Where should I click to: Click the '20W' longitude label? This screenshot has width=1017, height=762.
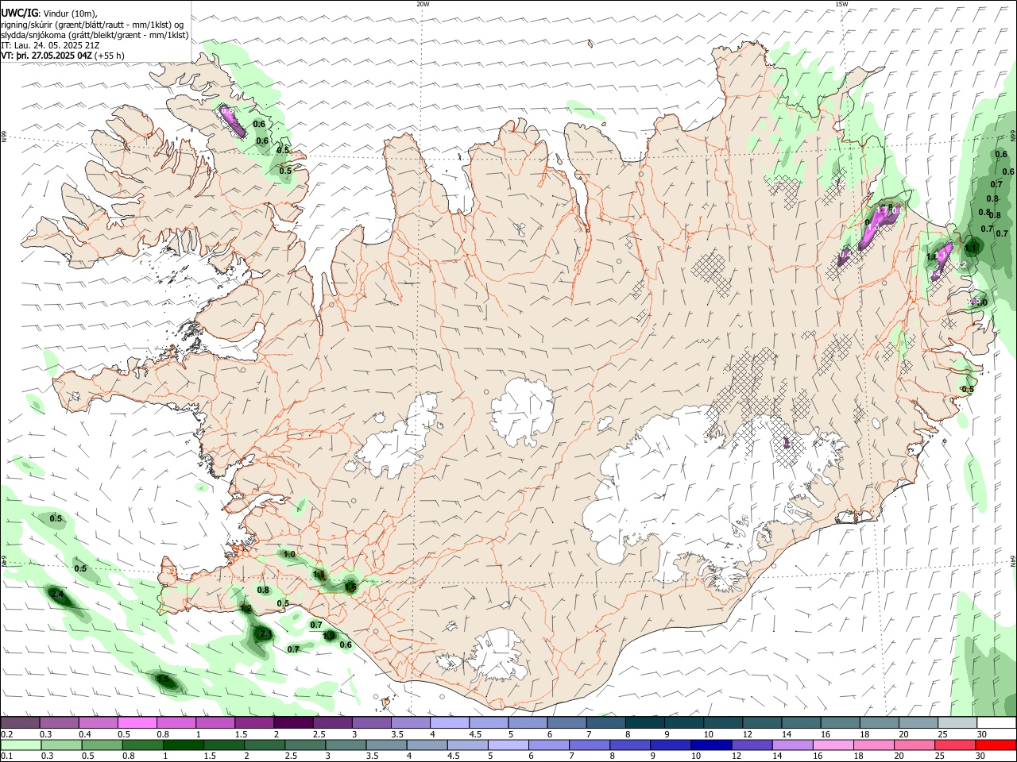pyautogui.click(x=423, y=4)
